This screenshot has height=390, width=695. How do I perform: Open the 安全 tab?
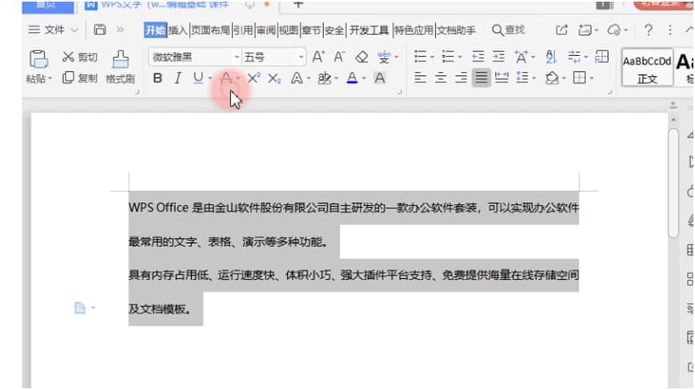pyautogui.click(x=334, y=30)
